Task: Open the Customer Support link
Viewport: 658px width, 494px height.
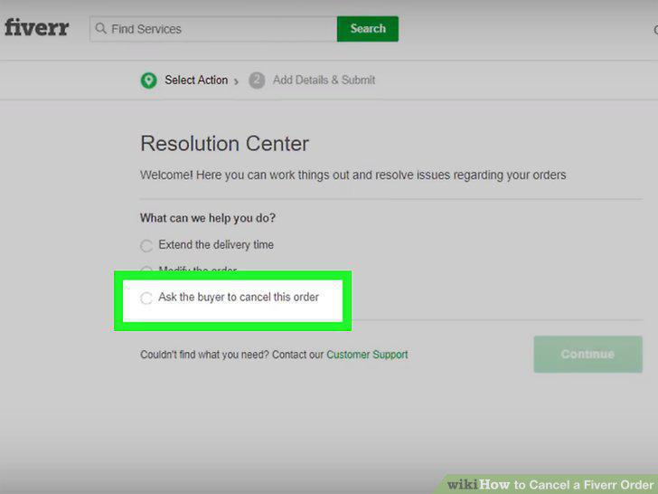Action: pos(367,355)
